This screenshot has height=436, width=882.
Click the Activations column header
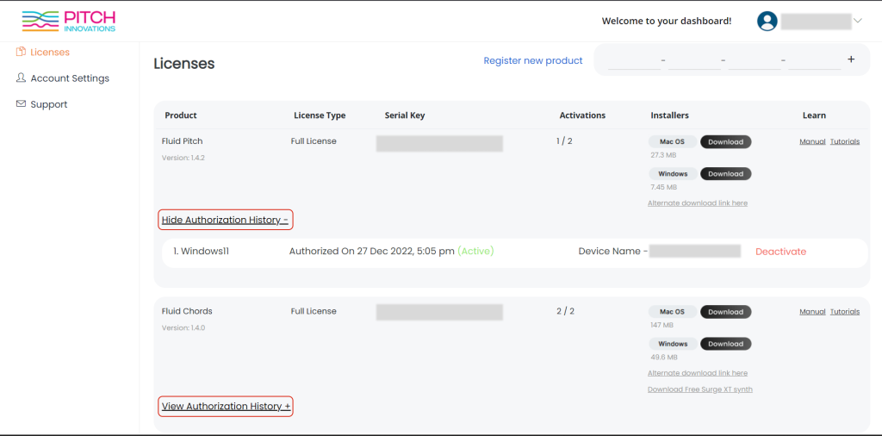click(582, 115)
